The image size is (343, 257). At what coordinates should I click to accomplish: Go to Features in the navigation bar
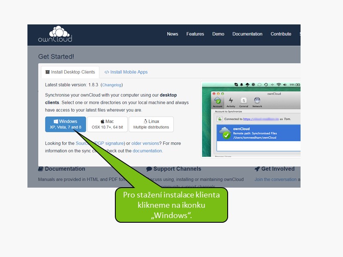pos(195,34)
